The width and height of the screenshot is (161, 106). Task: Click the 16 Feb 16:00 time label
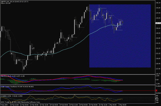44,105
